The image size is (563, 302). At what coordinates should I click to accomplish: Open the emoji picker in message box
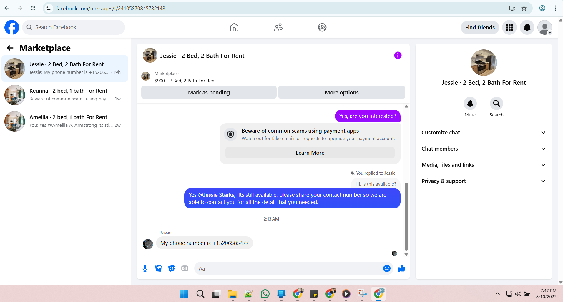pos(387,268)
